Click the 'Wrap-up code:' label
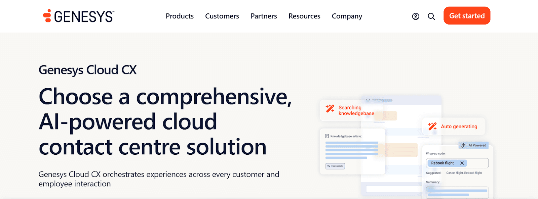Viewport: 538px width, 199px height. (x=436, y=154)
